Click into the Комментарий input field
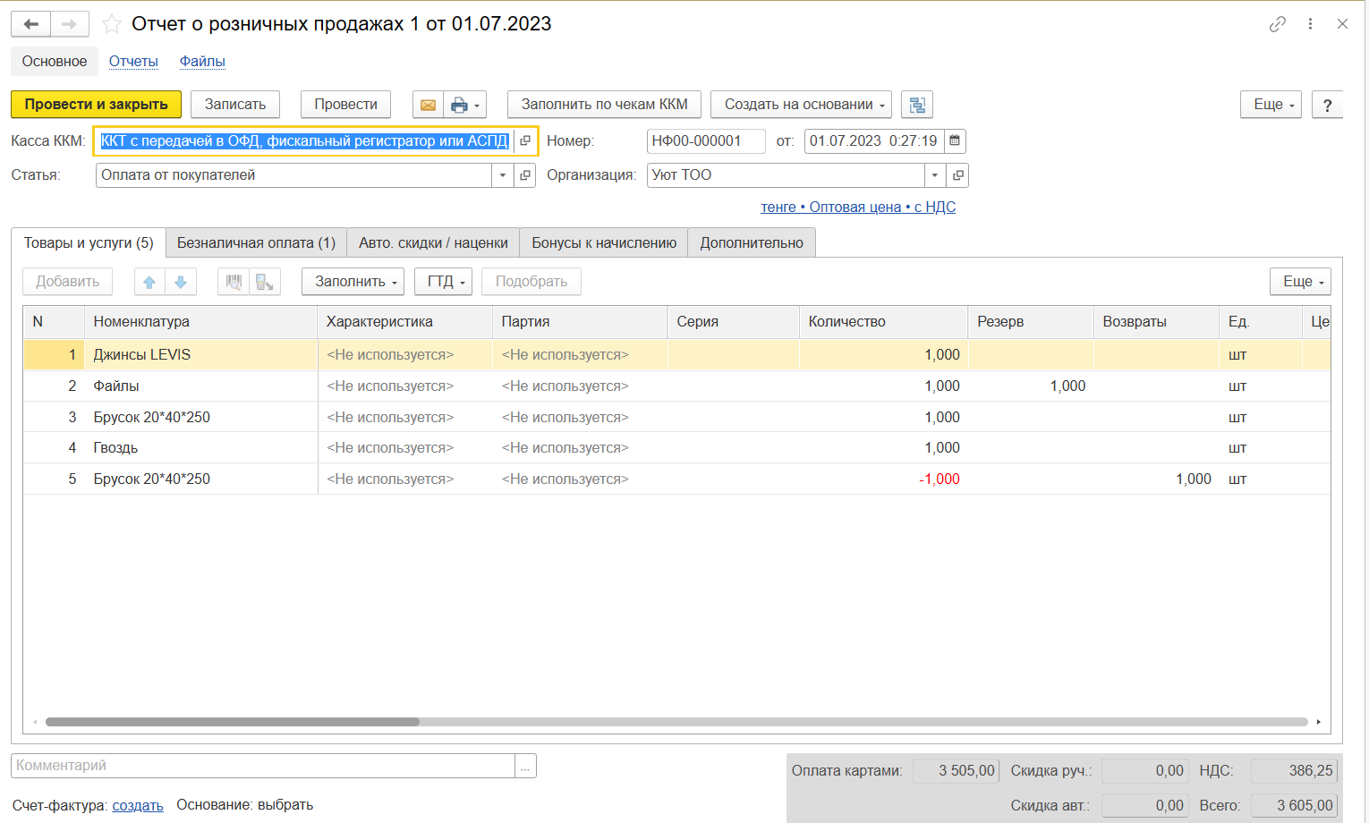The image size is (1369, 823). pyautogui.click(x=263, y=766)
